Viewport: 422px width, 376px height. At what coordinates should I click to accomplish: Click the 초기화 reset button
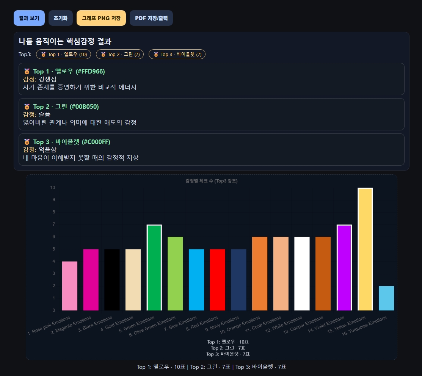61,18
